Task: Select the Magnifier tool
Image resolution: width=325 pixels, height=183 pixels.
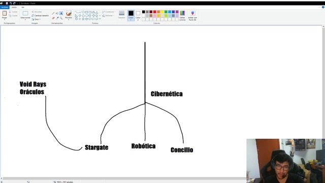Action: (61, 18)
